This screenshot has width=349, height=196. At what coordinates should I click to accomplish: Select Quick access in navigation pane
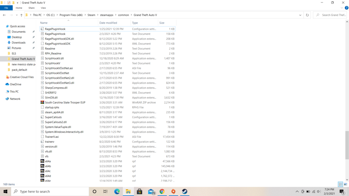[x=17, y=26]
